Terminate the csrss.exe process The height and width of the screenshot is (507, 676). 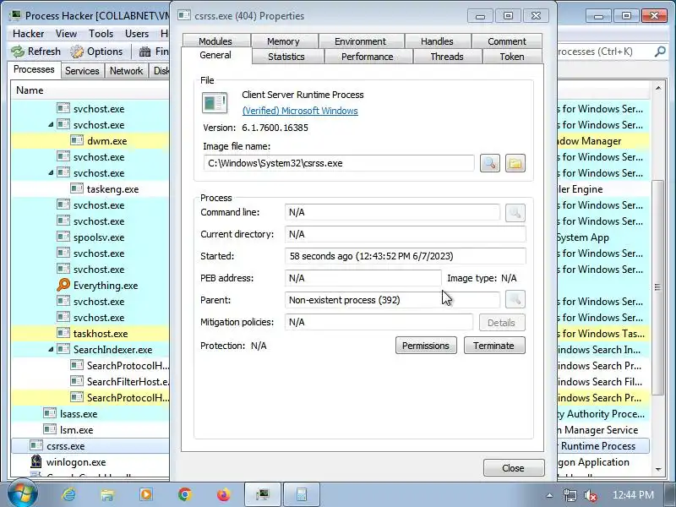click(494, 346)
